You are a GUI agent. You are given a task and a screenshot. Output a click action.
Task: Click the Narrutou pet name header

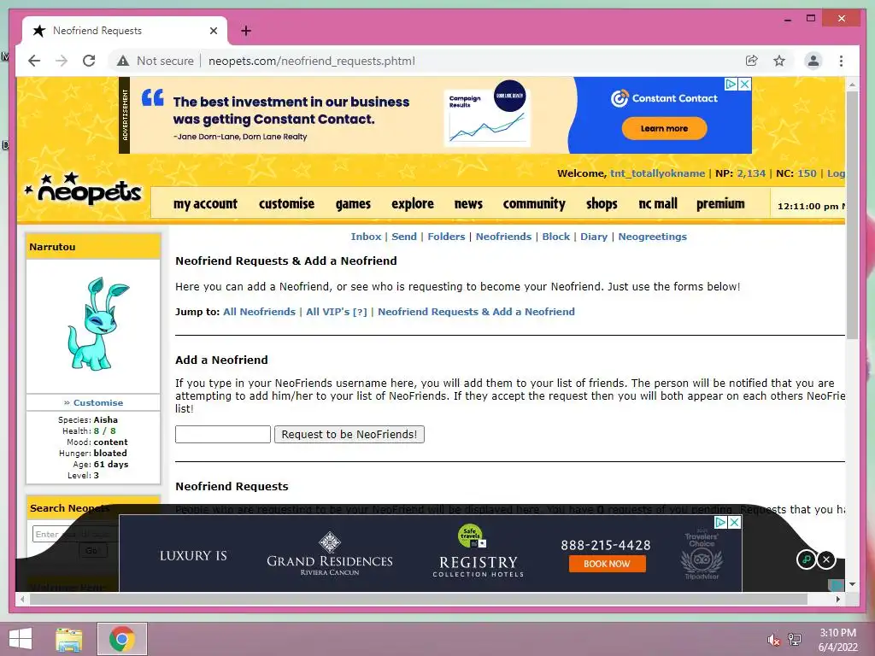pyautogui.click(x=52, y=247)
